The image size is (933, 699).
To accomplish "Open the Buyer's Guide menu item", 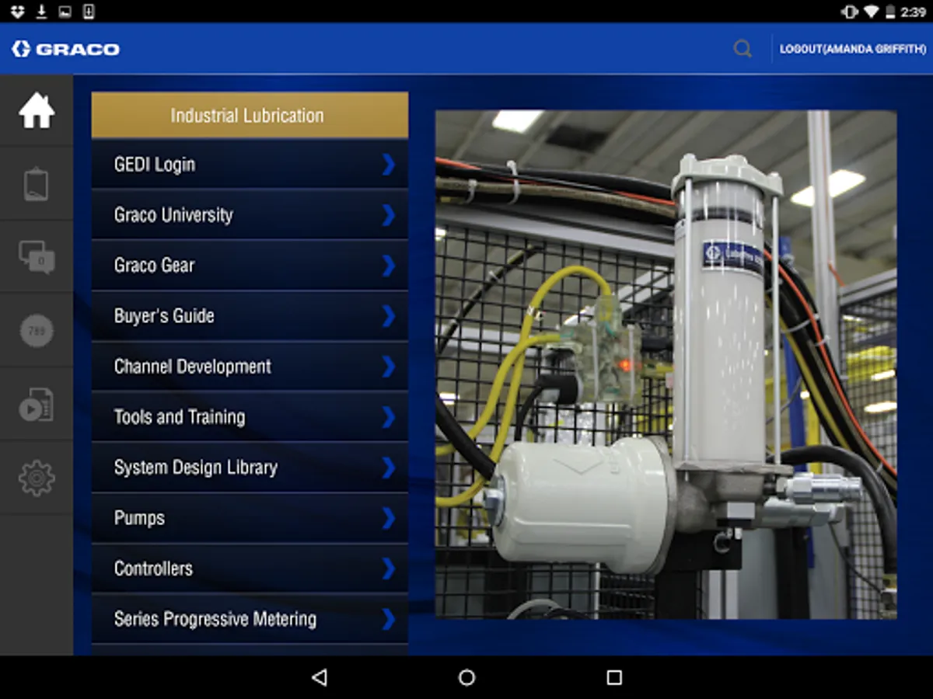I will (x=250, y=315).
